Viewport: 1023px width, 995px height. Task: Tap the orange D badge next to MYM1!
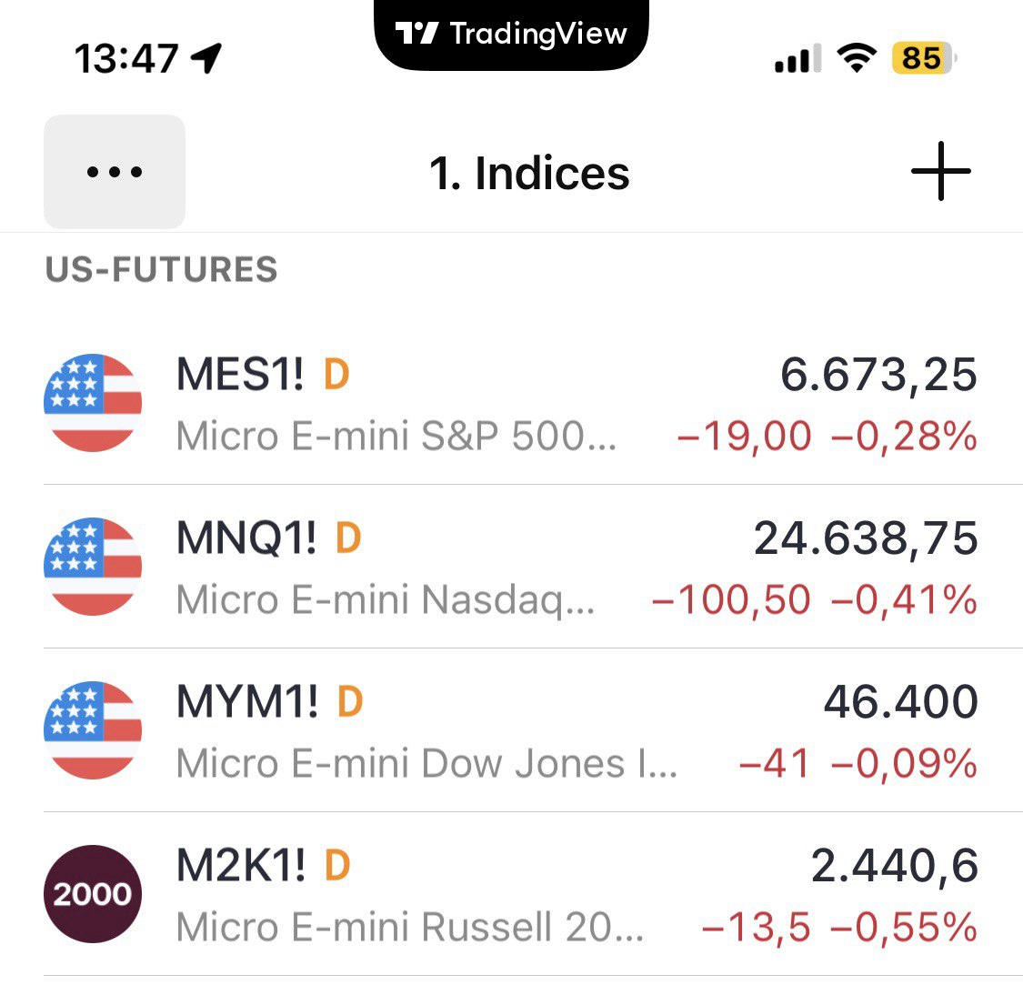click(350, 702)
